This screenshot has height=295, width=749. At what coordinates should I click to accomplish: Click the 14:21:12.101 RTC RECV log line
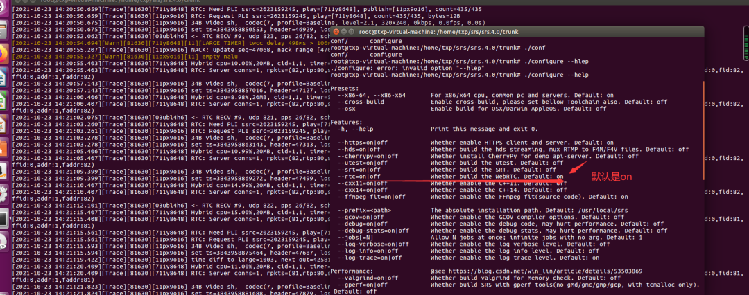tap(171, 205)
